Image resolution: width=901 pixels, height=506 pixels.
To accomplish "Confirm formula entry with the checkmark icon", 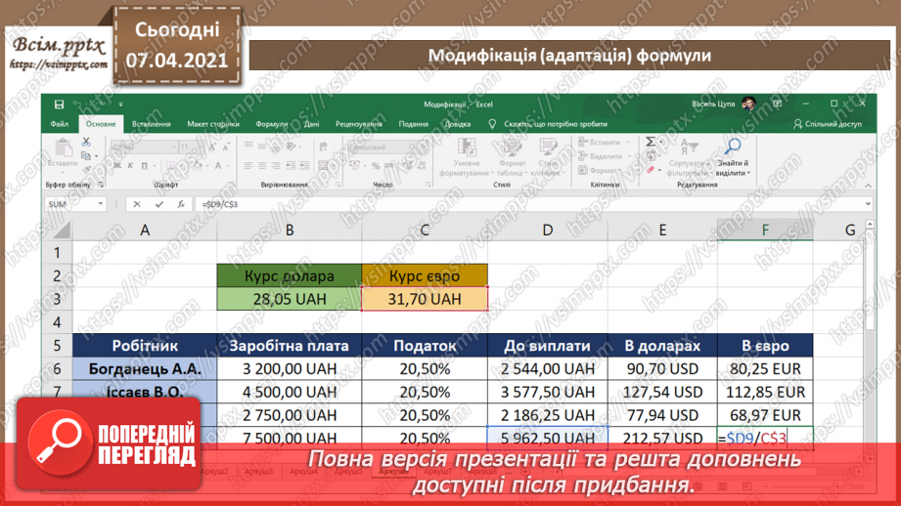I will pyautogui.click(x=158, y=204).
